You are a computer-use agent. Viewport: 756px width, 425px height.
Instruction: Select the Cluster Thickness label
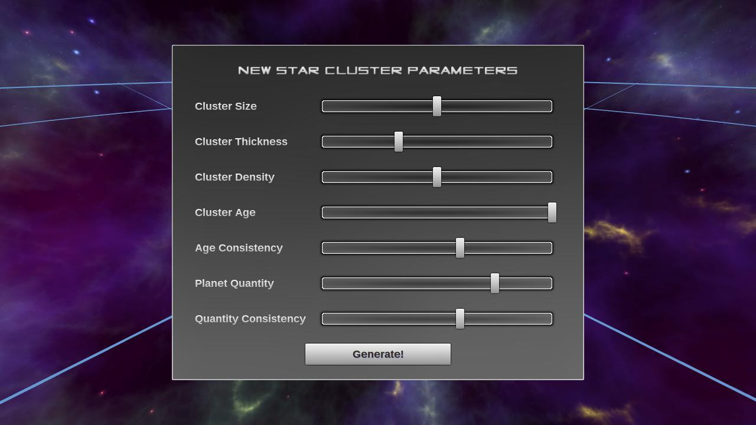coord(241,142)
